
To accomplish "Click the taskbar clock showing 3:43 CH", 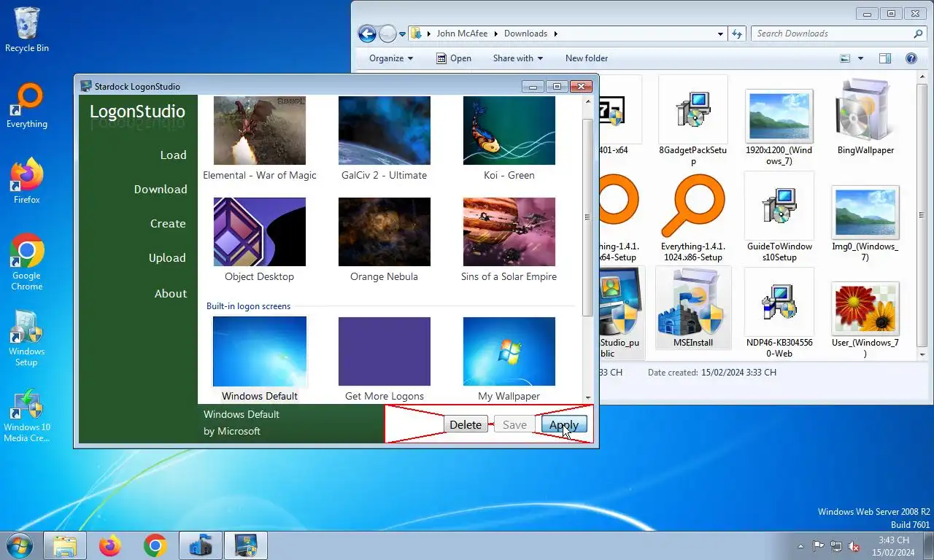I will (x=894, y=546).
